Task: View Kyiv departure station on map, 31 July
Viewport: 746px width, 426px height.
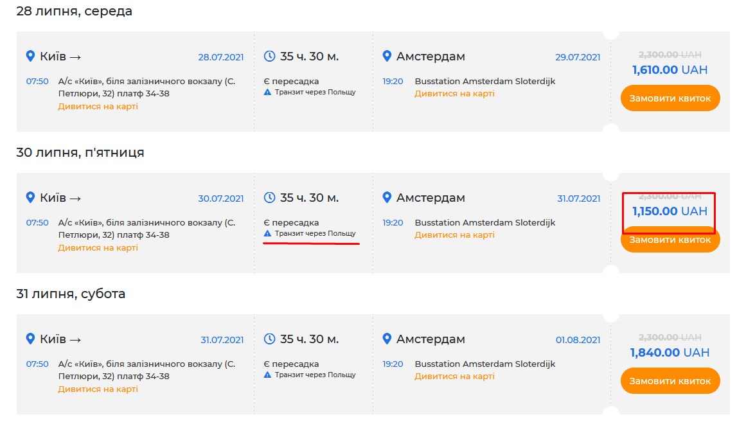Action: [98, 389]
